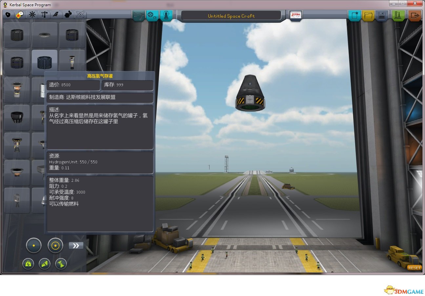
Task: Select the Science parts atom tab
Action: point(80,15)
